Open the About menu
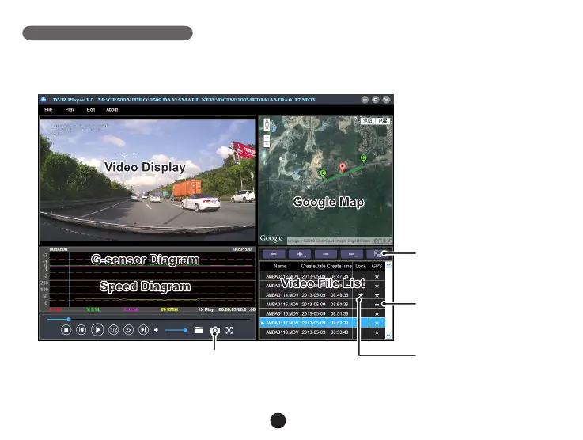The width and height of the screenshot is (583, 440). (x=112, y=109)
